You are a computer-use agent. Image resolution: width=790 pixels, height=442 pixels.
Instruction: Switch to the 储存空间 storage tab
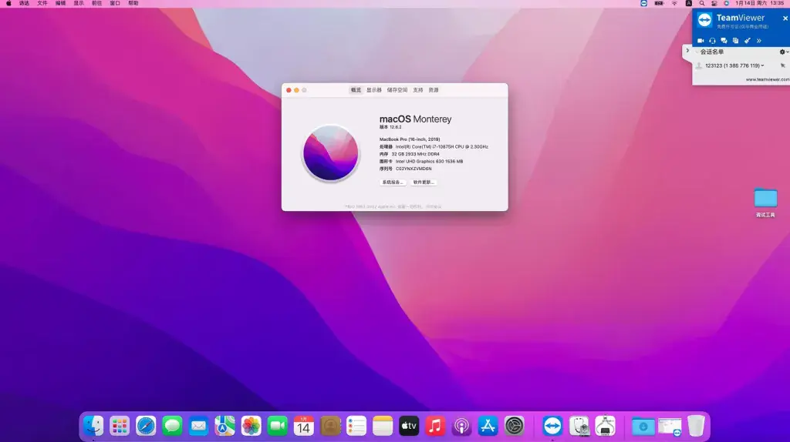397,90
